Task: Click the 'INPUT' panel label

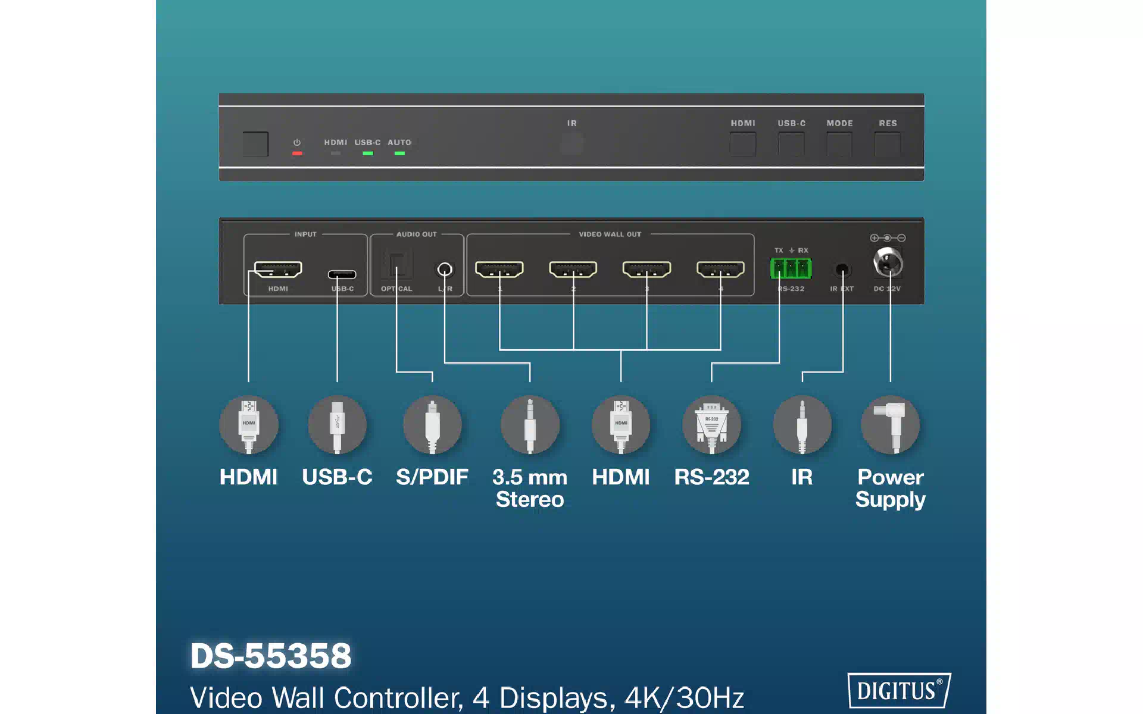Action: (x=305, y=234)
